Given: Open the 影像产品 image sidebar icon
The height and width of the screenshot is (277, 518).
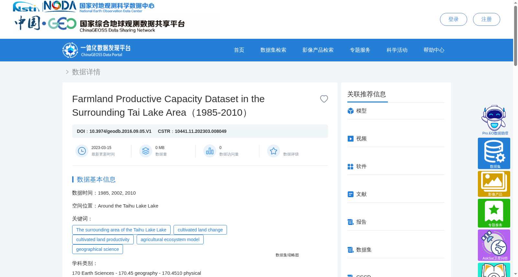Looking at the screenshot, I should click(494, 184).
